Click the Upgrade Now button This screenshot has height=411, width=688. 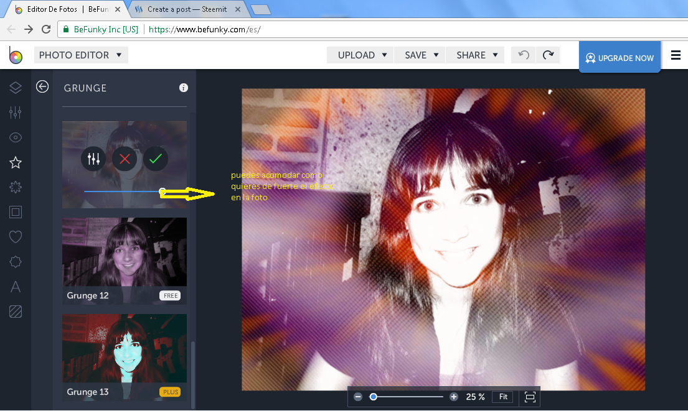pyautogui.click(x=620, y=57)
